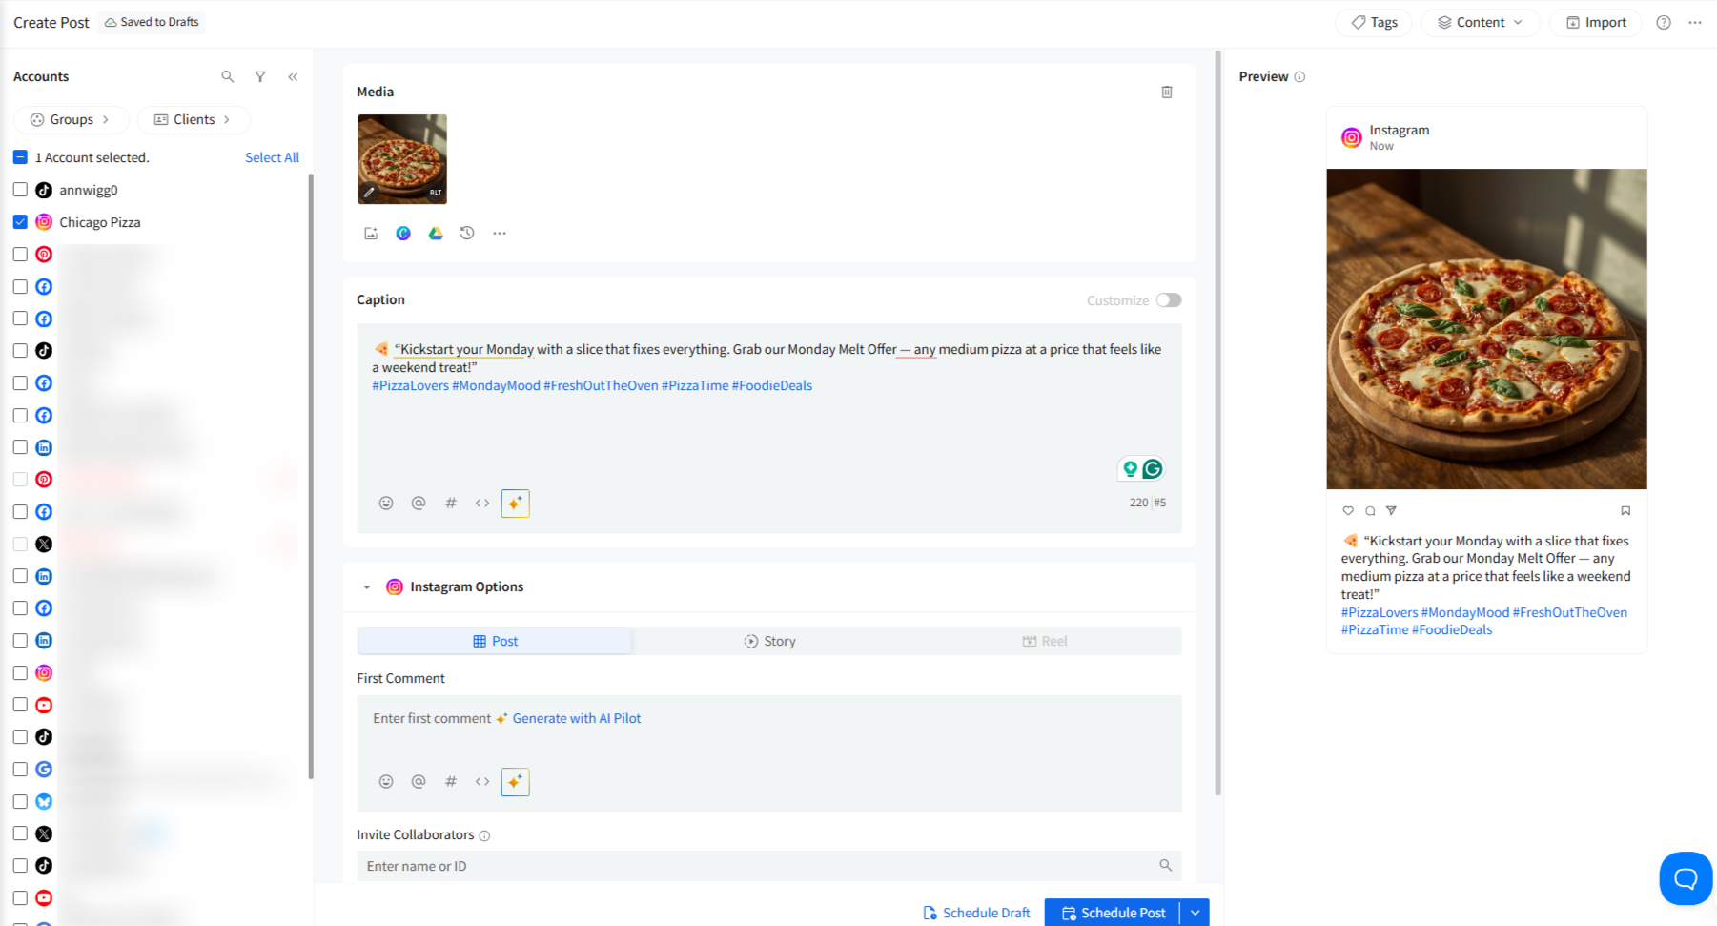Import media from Canva

click(403, 233)
